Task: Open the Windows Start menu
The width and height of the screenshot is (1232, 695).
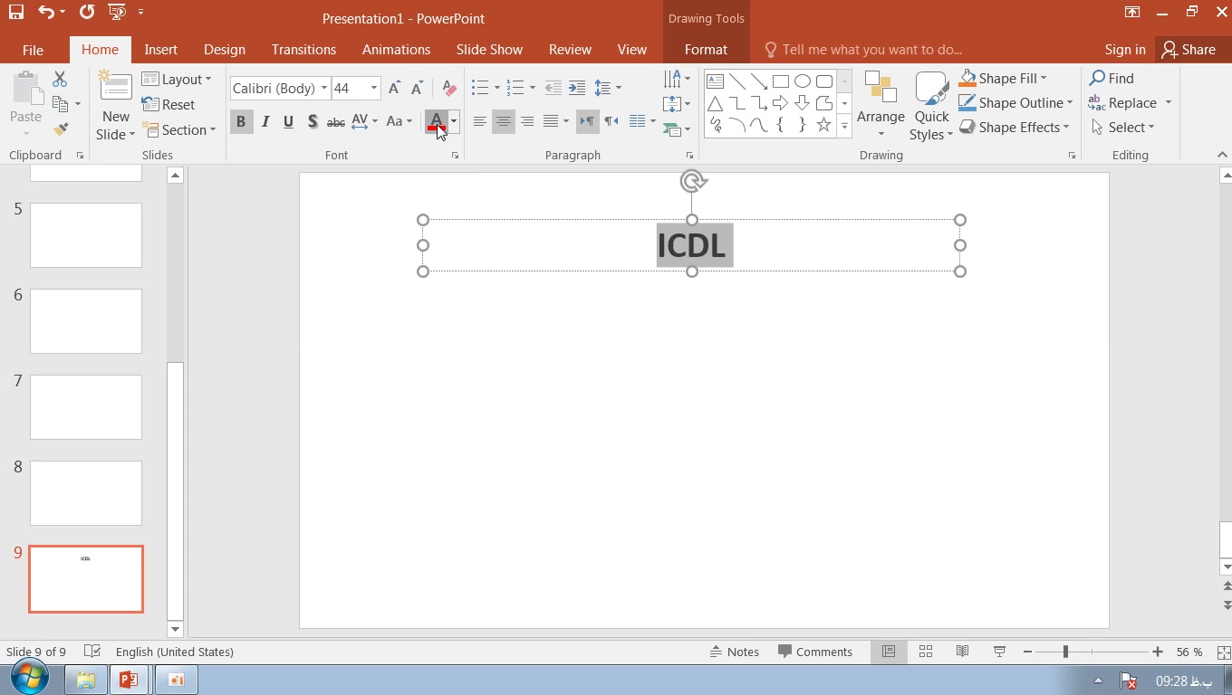Action: tap(29, 679)
